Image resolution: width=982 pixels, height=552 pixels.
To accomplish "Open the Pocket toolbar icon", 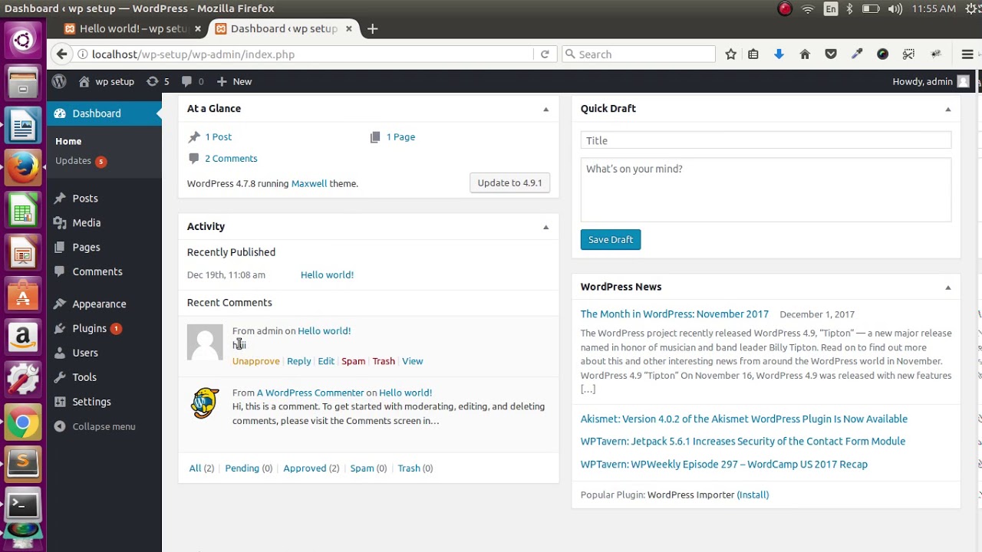I will point(831,54).
